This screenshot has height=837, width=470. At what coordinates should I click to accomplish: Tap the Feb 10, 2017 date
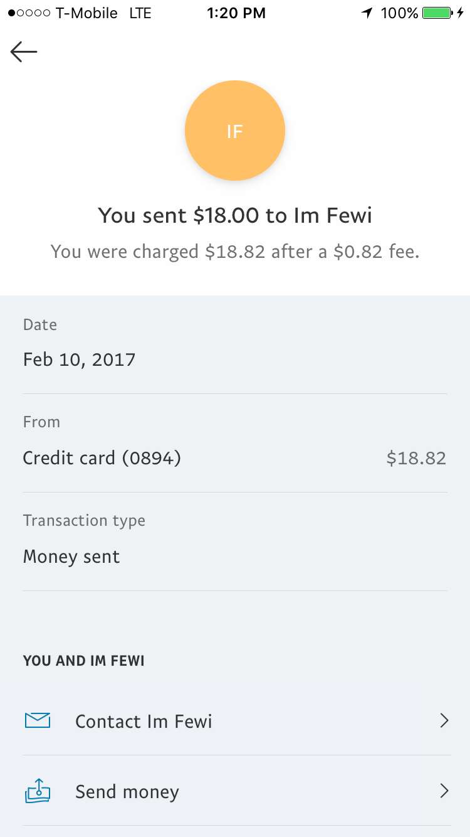click(80, 360)
